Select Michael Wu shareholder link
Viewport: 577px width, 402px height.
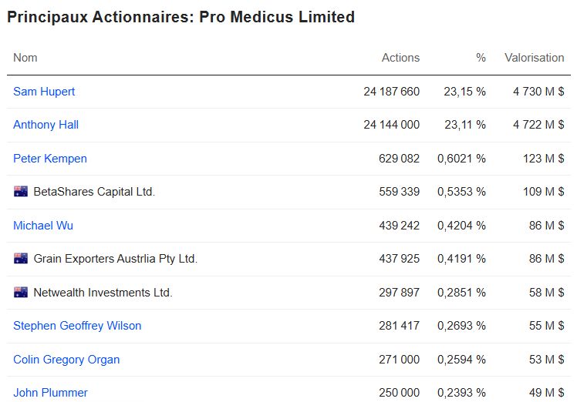43,225
